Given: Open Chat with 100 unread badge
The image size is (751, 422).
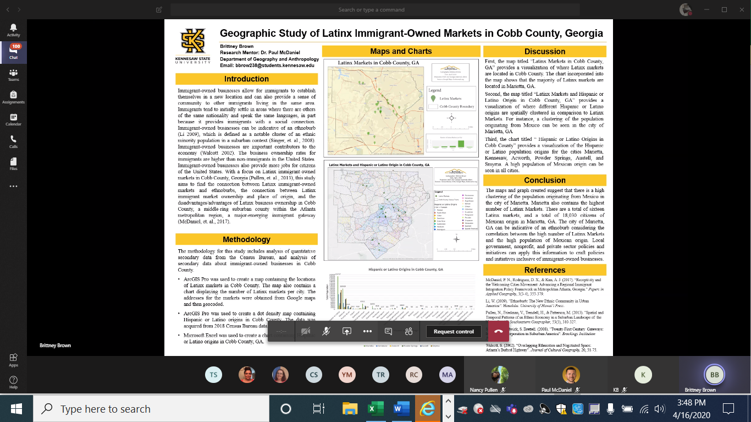Looking at the screenshot, I should pos(13,52).
